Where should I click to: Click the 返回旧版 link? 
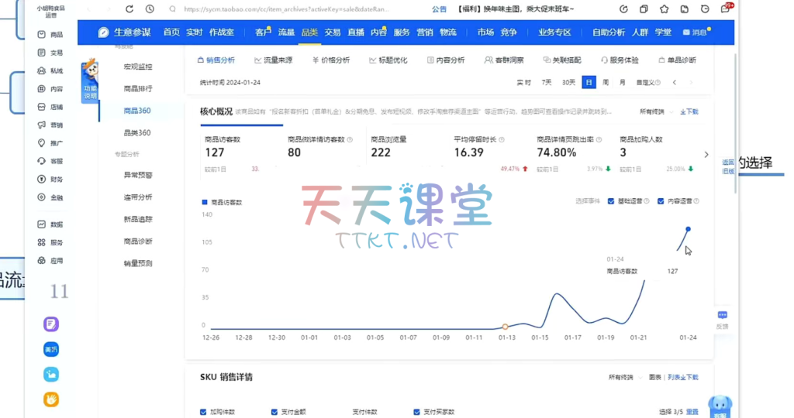728,166
